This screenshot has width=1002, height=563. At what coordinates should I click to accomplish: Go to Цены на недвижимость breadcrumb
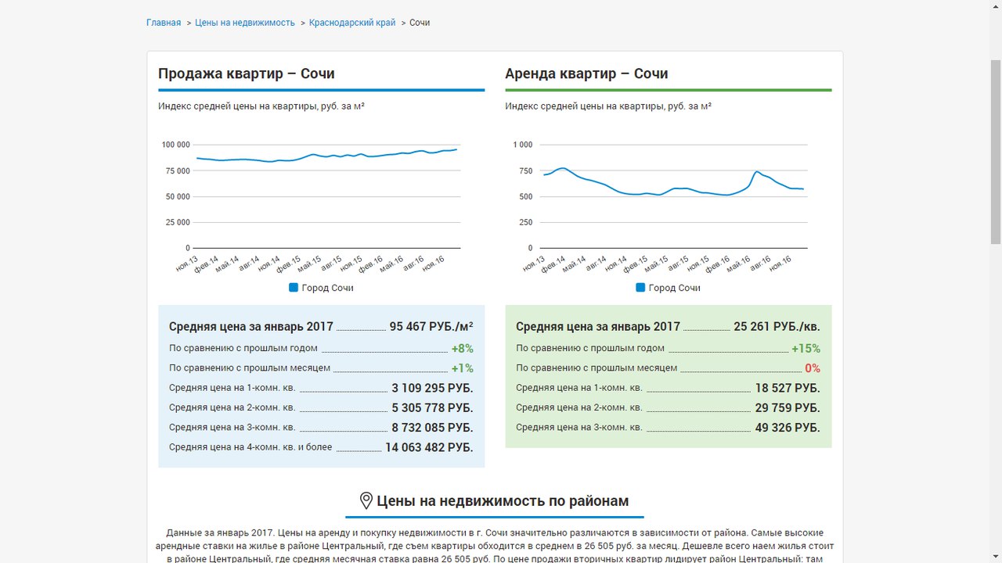tap(245, 23)
